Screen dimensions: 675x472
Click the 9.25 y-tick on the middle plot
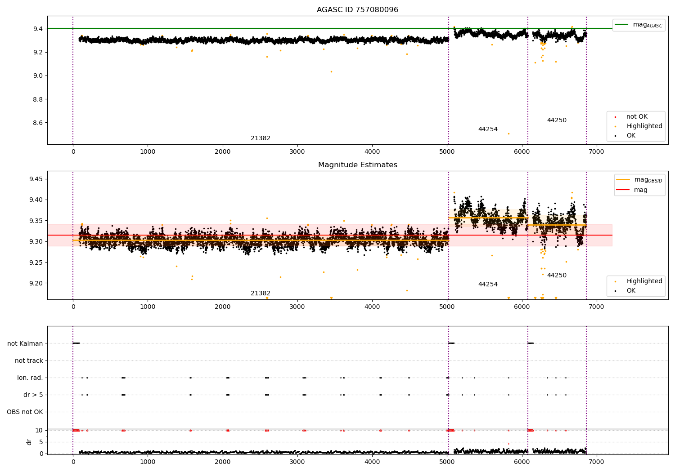tap(36, 263)
